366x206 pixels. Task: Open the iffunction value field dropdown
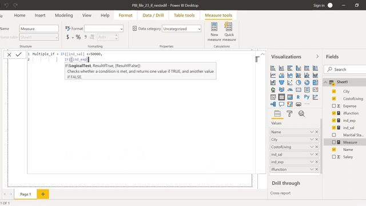[x=312, y=169]
